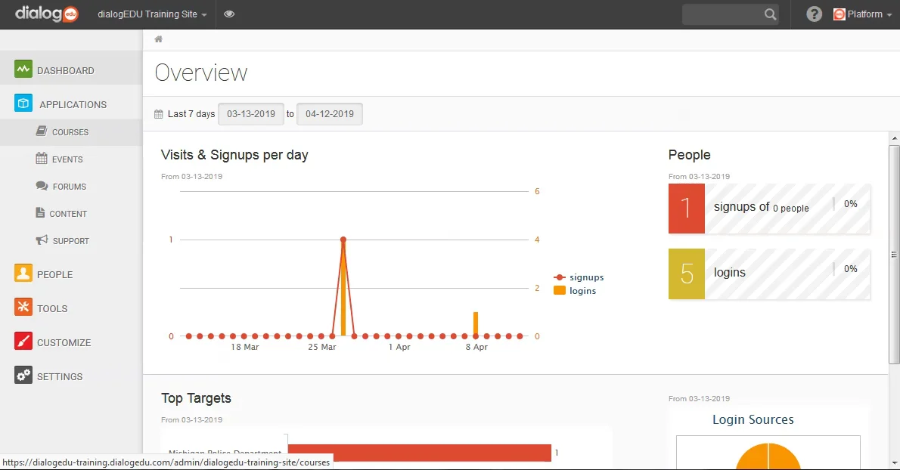Click the Overview page heading
Image resolution: width=900 pixels, height=470 pixels.
pos(201,73)
